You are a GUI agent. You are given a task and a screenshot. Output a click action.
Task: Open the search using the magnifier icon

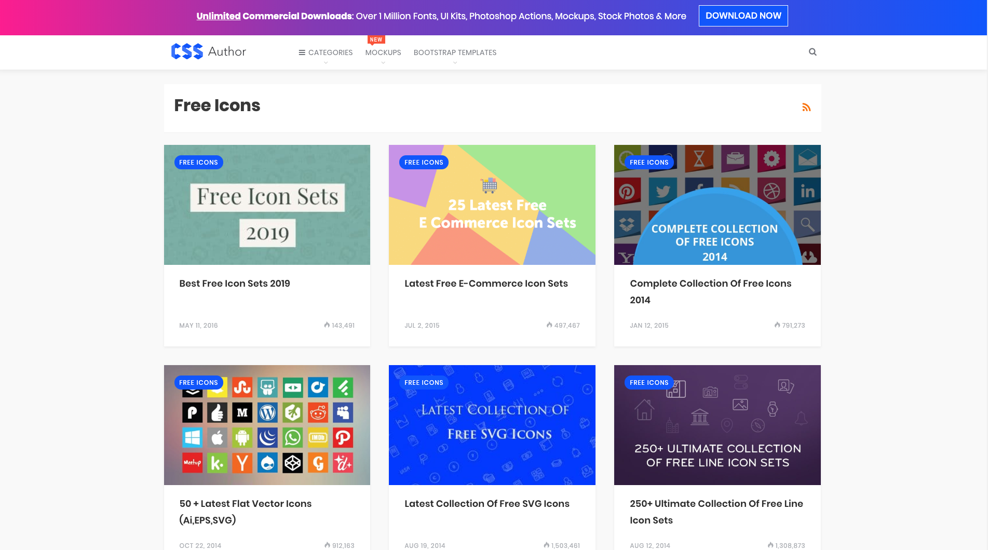(812, 52)
